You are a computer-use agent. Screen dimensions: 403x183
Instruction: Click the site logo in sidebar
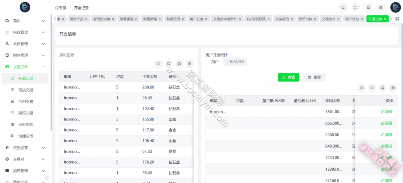tap(25, 7)
